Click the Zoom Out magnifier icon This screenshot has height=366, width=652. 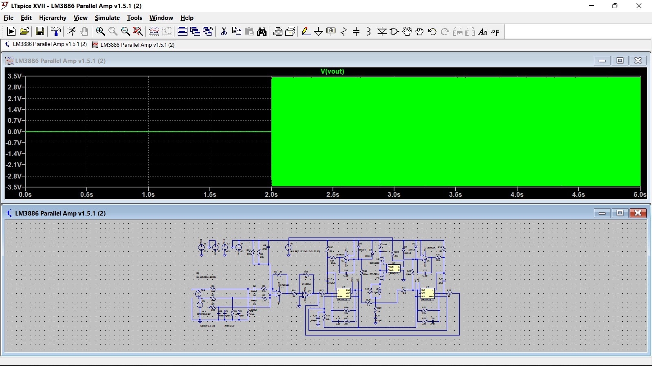click(x=126, y=31)
